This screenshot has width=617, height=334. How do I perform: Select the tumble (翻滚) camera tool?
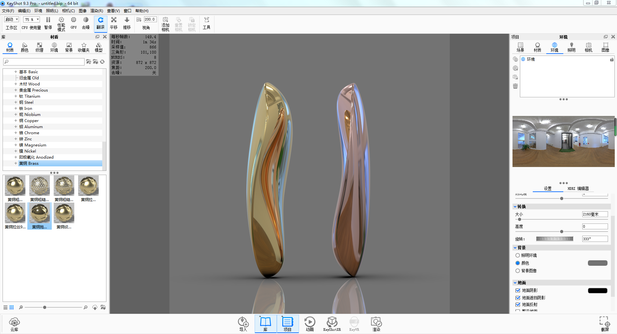pyautogui.click(x=101, y=23)
